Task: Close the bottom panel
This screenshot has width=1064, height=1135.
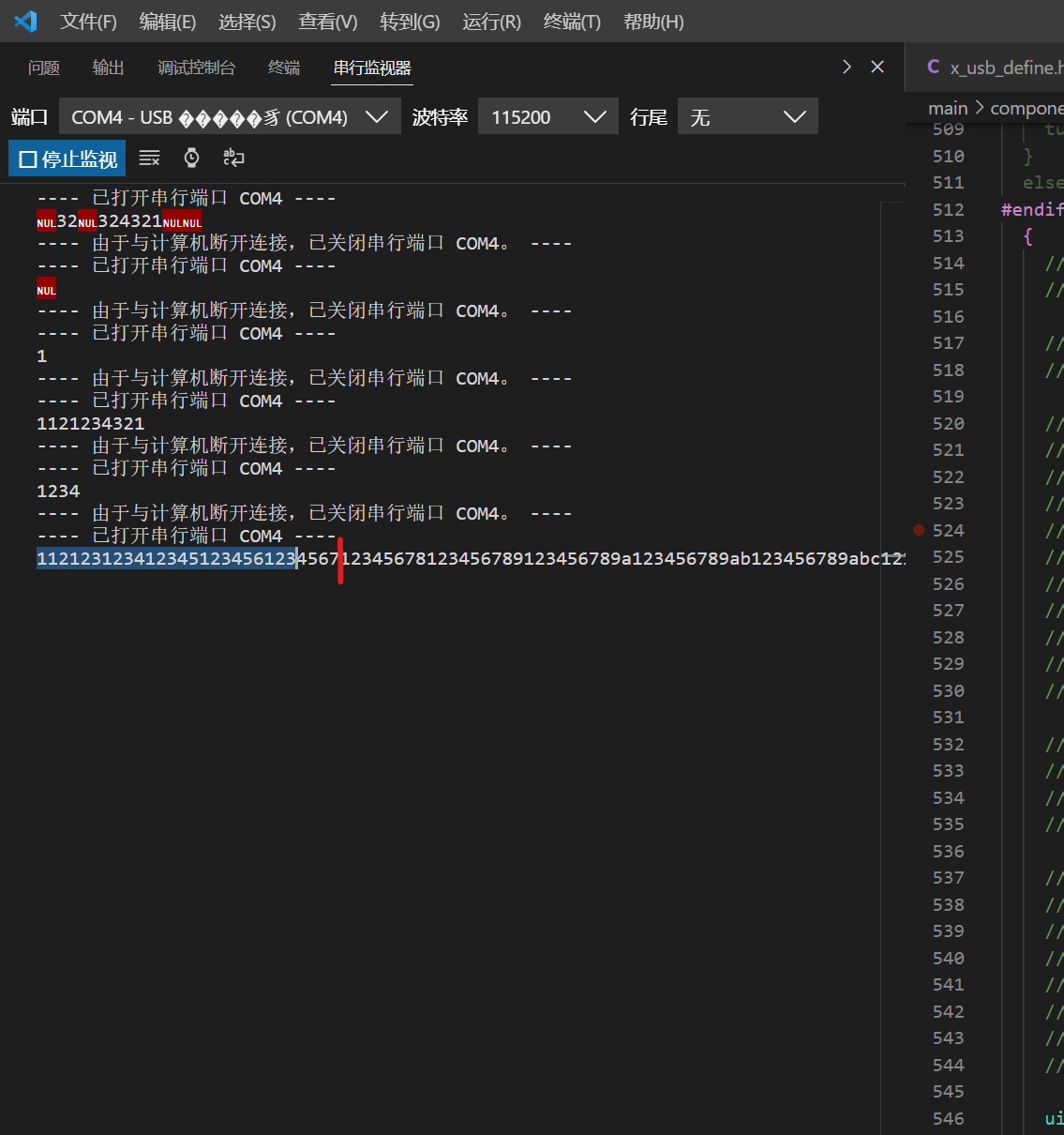Action: (x=877, y=67)
